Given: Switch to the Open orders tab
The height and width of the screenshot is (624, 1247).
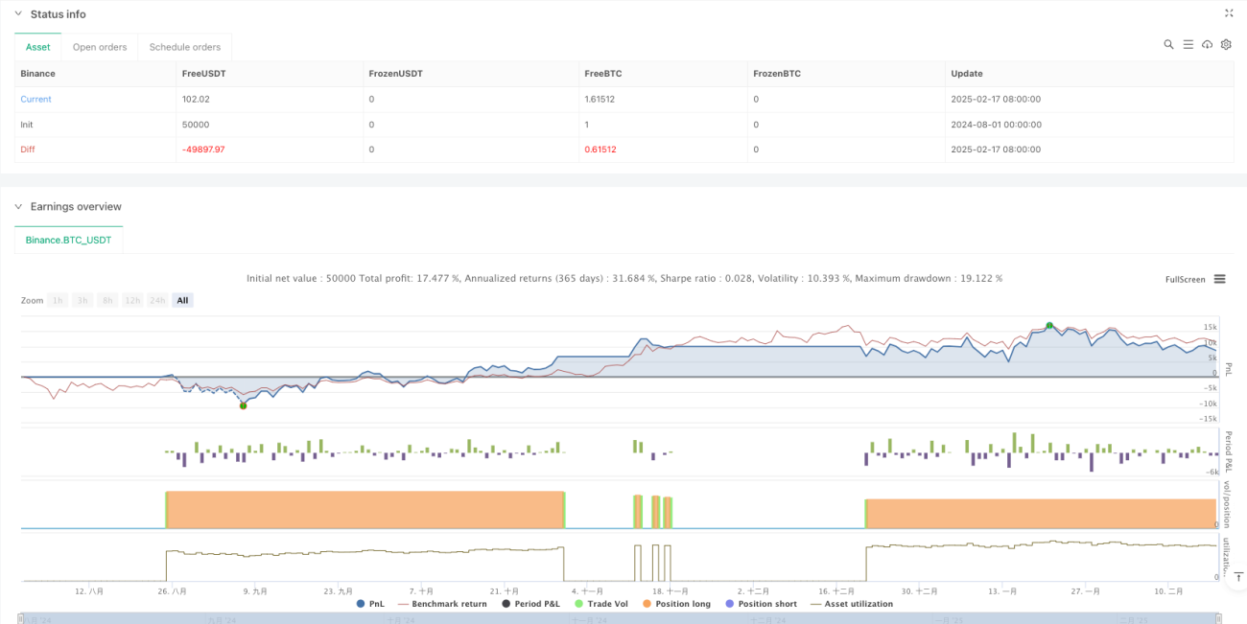Looking at the screenshot, I should pyautogui.click(x=100, y=47).
